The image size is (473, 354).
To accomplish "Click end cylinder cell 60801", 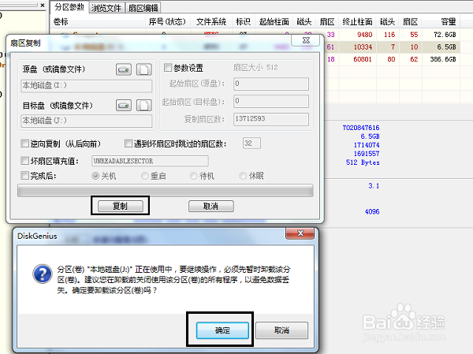I will 363,59.
